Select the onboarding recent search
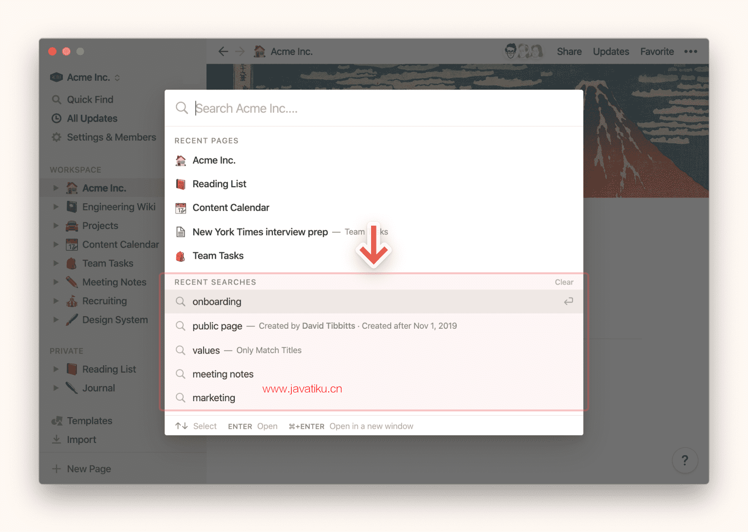This screenshot has height=532, width=748. [374, 301]
